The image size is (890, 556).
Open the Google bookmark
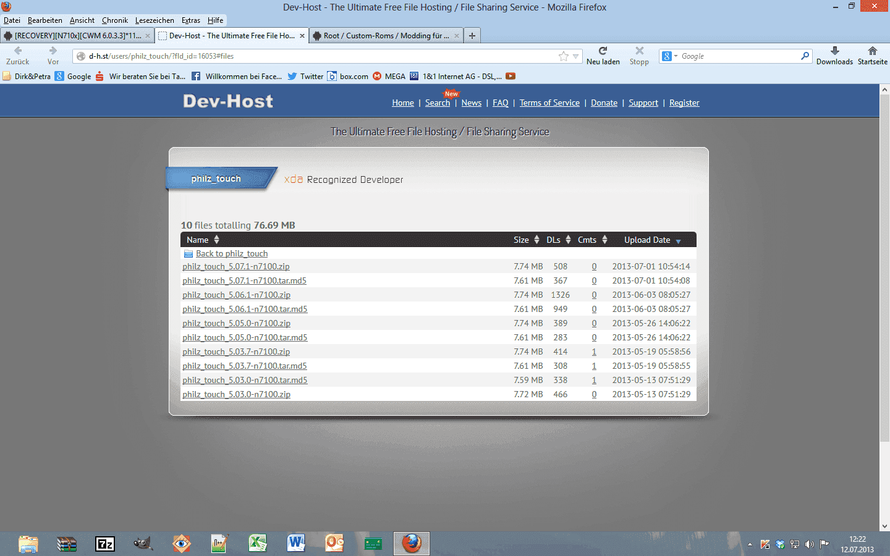[x=73, y=77]
